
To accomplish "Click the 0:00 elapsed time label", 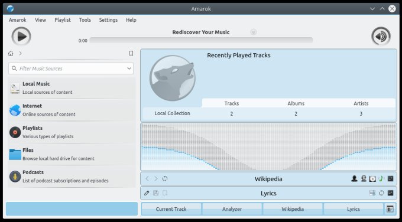I will [83, 41].
